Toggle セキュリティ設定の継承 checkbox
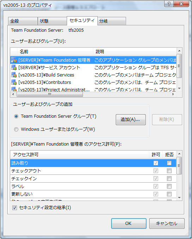The image size is (192, 239). click(x=15, y=208)
